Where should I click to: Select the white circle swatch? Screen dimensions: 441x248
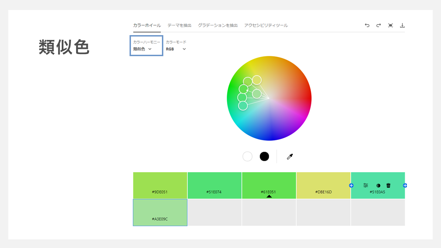(247, 156)
